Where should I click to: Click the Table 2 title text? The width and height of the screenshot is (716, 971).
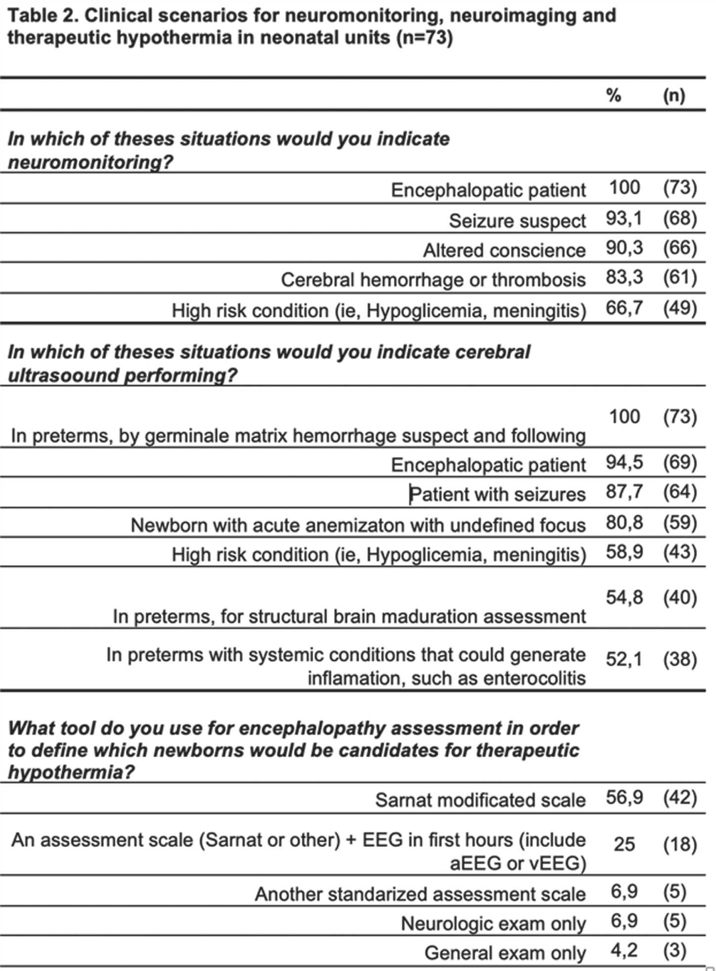point(311,26)
